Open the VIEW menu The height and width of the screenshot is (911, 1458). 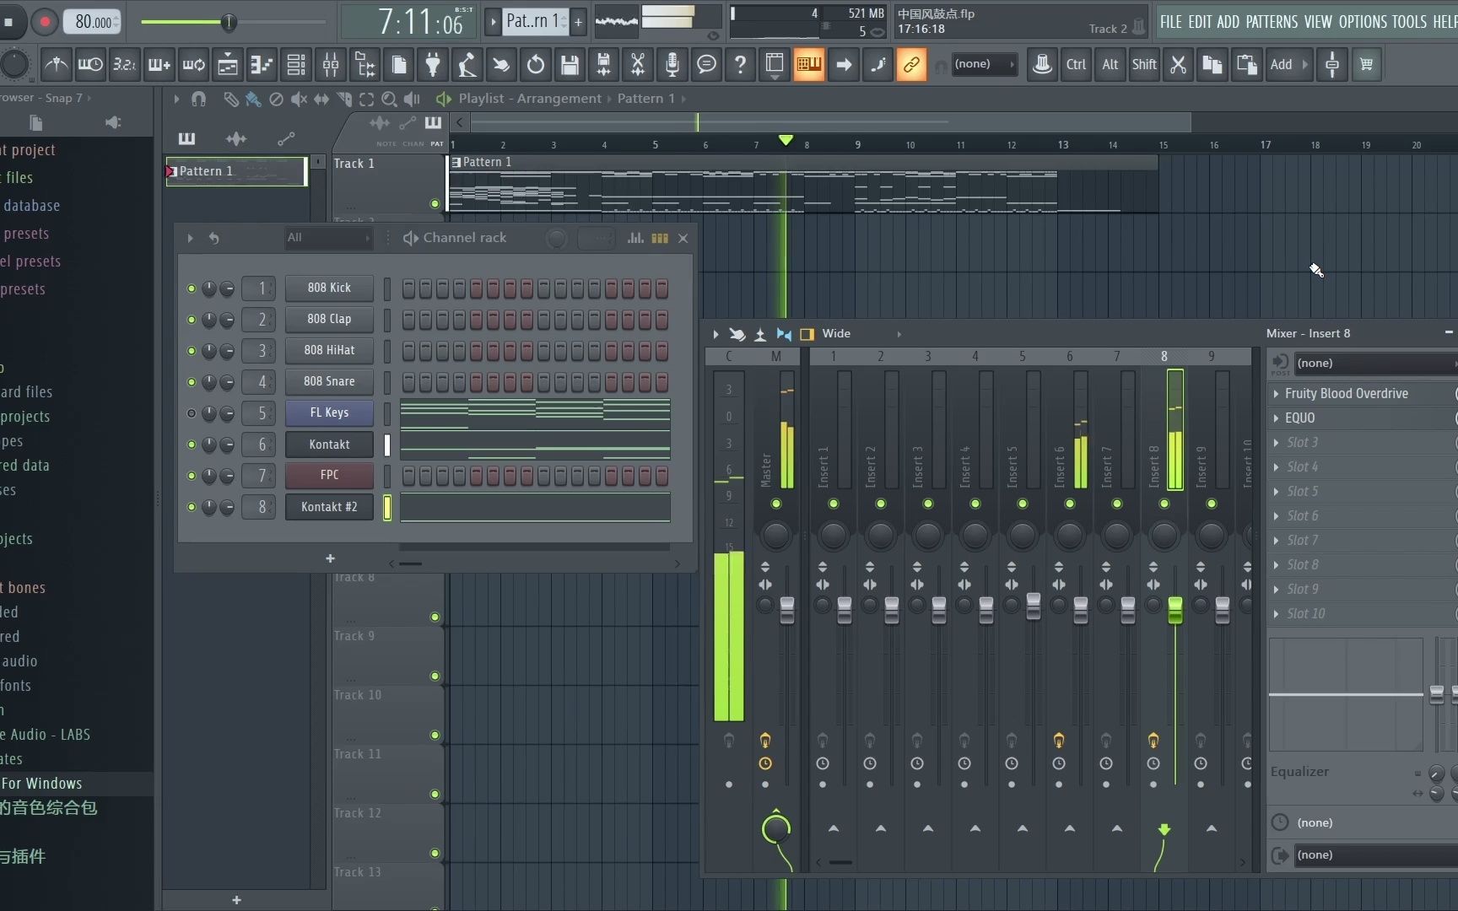(1318, 22)
